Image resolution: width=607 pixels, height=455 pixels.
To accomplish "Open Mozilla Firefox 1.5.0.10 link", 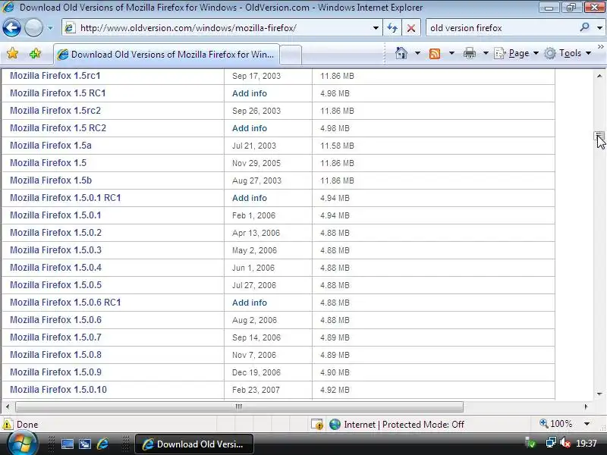I will click(58, 390).
